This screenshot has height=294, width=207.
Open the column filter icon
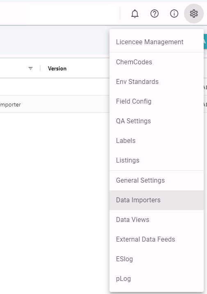tap(30, 68)
